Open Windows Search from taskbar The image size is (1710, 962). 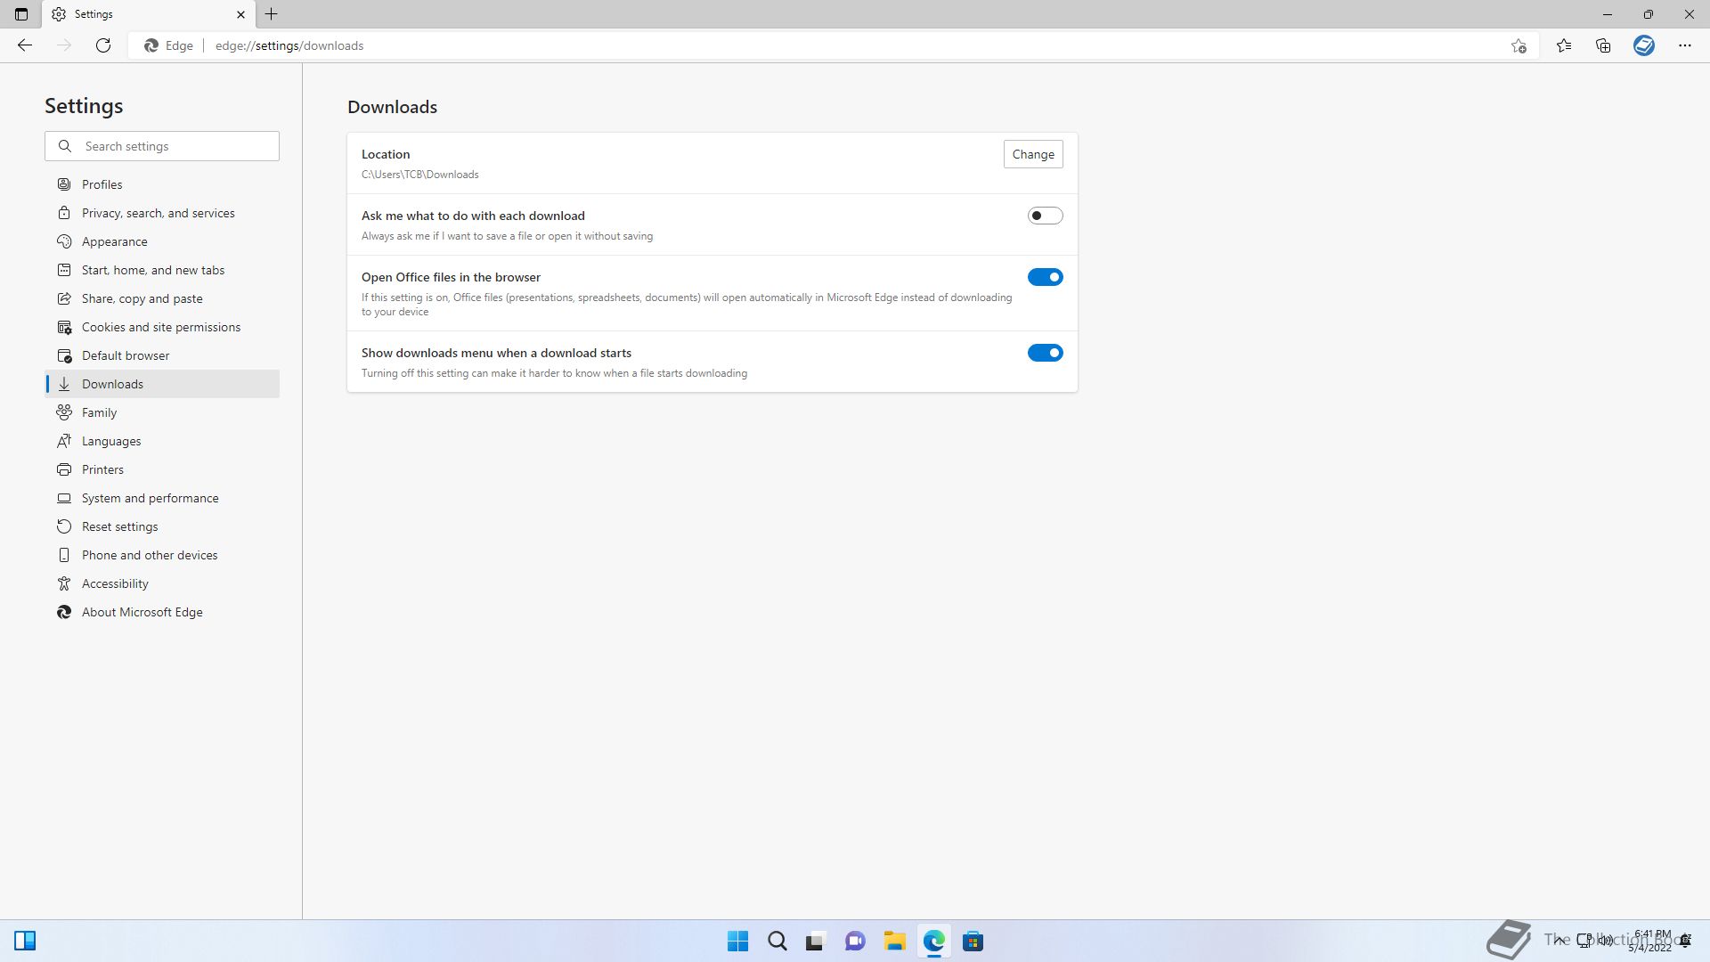[x=777, y=941]
